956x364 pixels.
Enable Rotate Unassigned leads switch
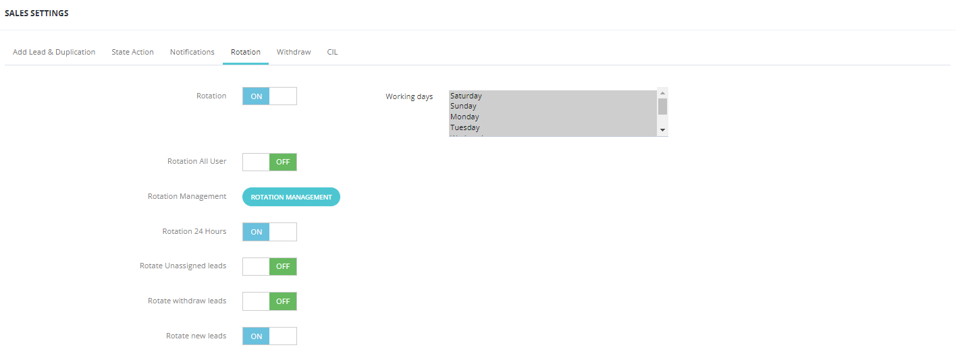[x=269, y=266]
